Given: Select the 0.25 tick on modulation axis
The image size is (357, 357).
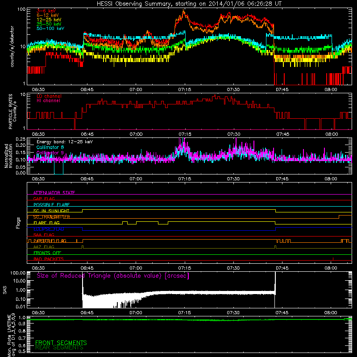Looking at the screenshot, I should [21, 139].
